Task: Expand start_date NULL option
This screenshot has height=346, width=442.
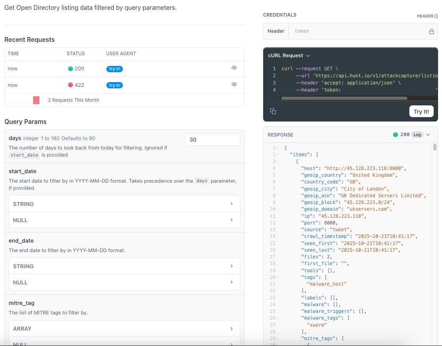Action: 124,220
